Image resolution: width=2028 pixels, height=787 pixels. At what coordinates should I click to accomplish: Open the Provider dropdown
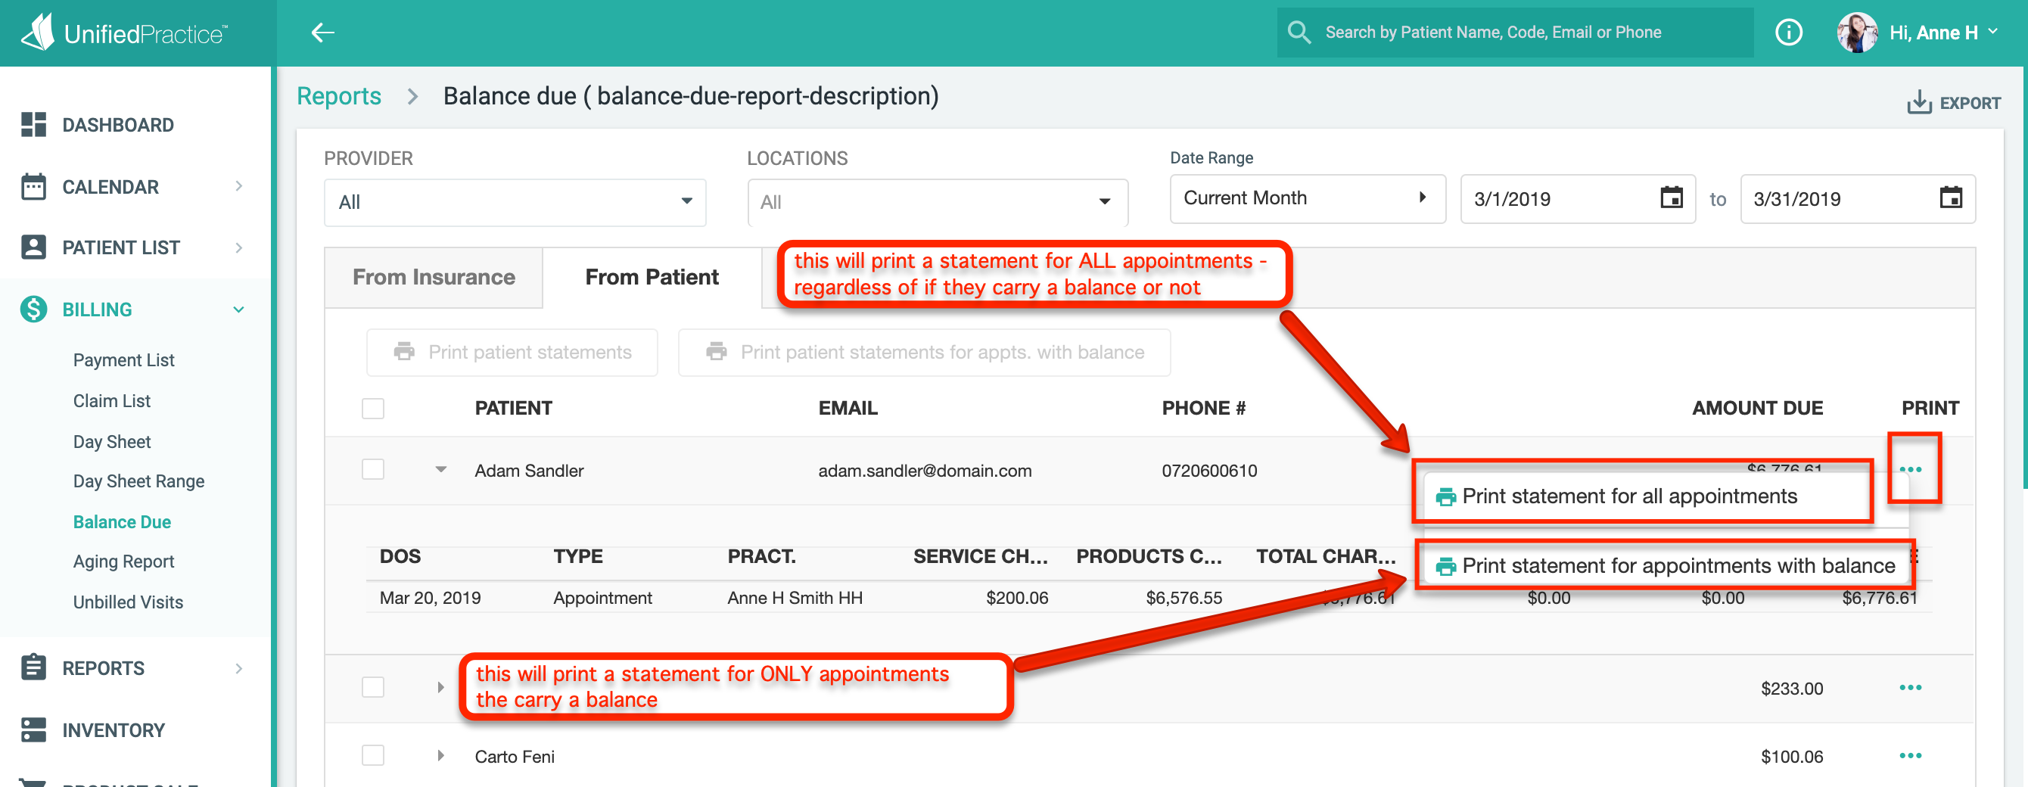pyautogui.click(x=515, y=202)
